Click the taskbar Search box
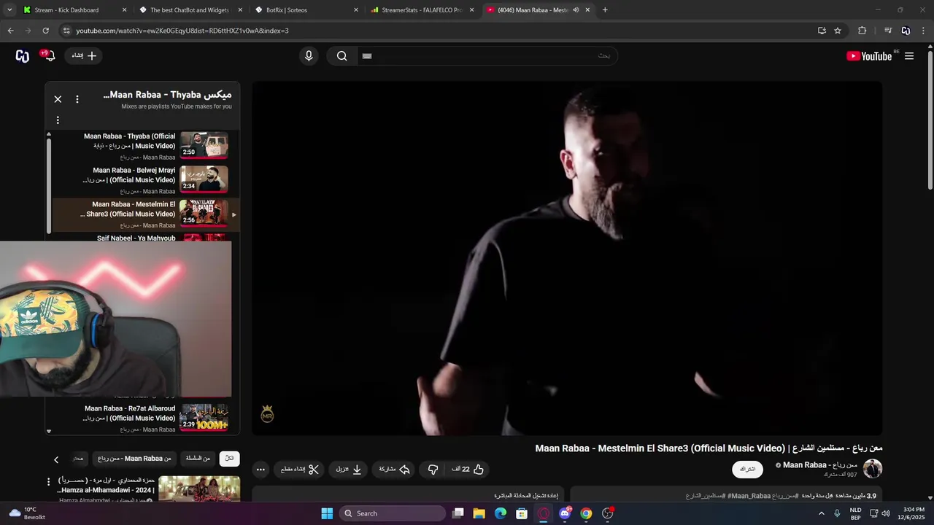The height and width of the screenshot is (525, 934). click(393, 513)
